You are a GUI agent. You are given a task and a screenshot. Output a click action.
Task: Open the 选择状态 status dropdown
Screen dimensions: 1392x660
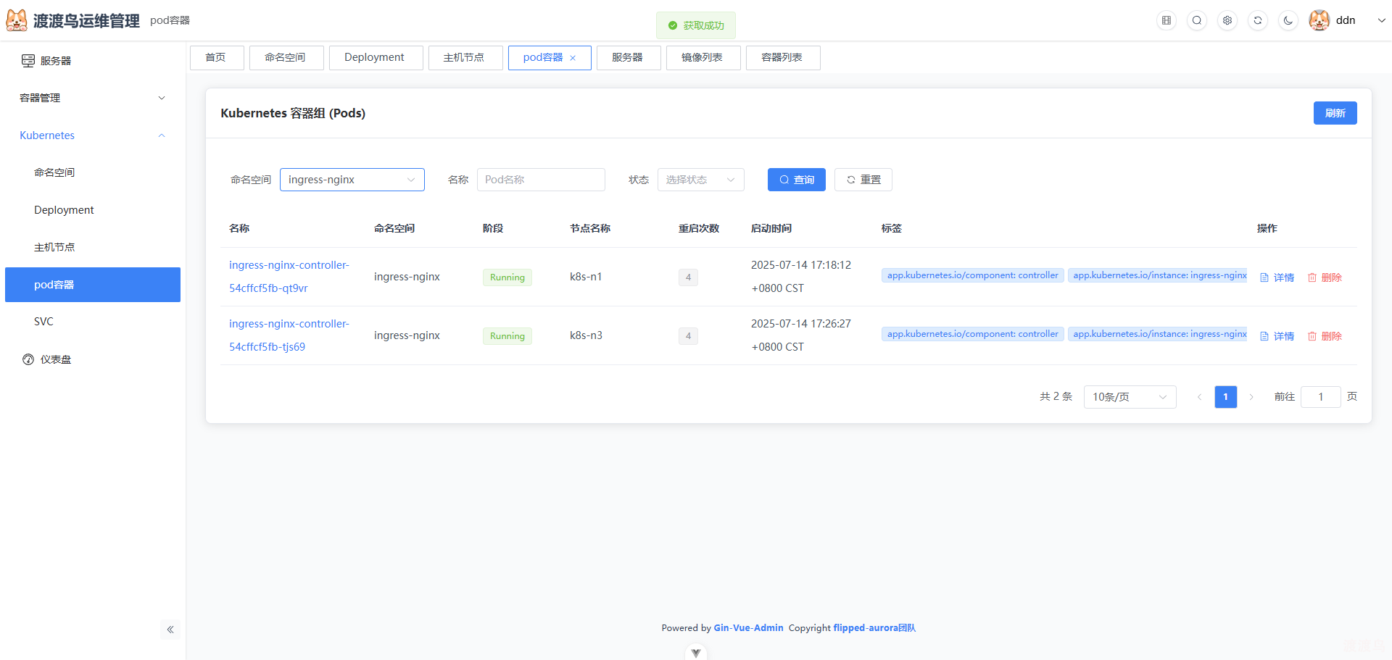[x=700, y=179]
